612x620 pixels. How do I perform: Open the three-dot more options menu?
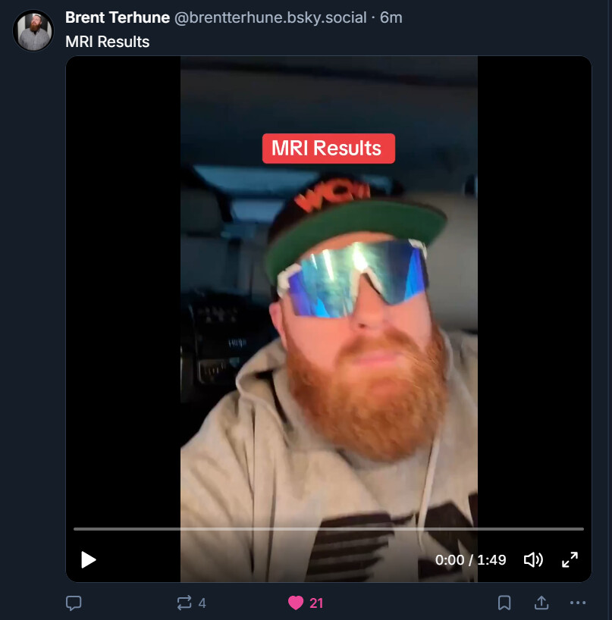coord(578,603)
